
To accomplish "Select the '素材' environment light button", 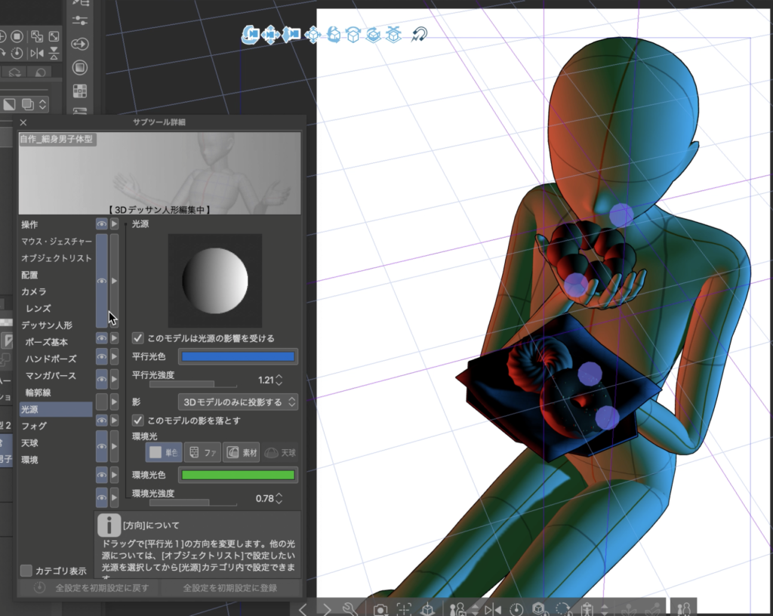I will (x=242, y=452).
